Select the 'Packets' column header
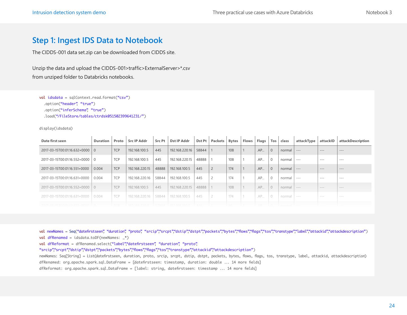The width and height of the screenshot is (407, 315). (218, 141)
